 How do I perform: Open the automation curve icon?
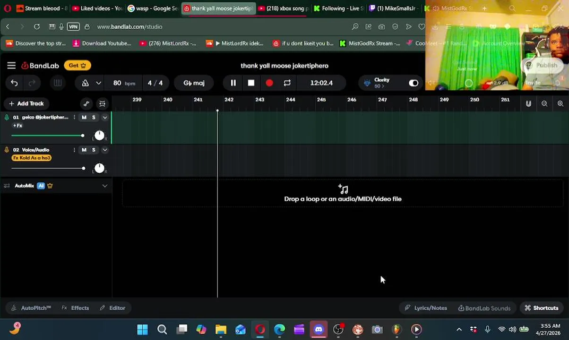pos(86,103)
